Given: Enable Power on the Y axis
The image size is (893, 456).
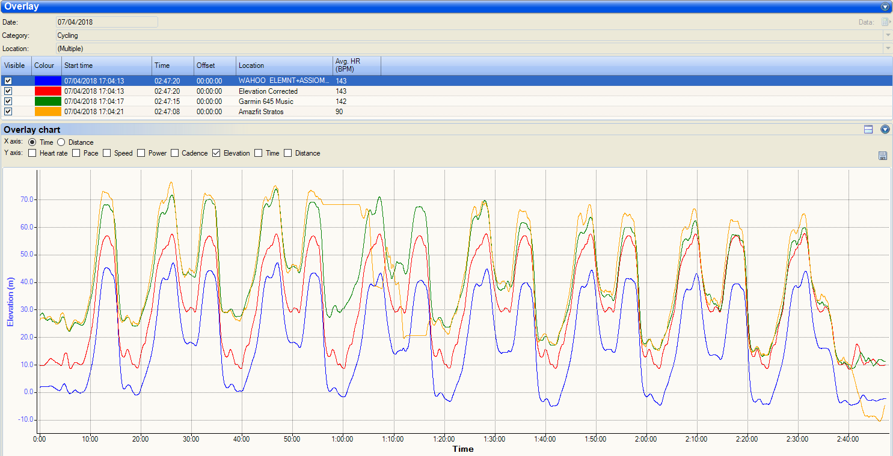Looking at the screenshot, I should (x=142, y=153).
